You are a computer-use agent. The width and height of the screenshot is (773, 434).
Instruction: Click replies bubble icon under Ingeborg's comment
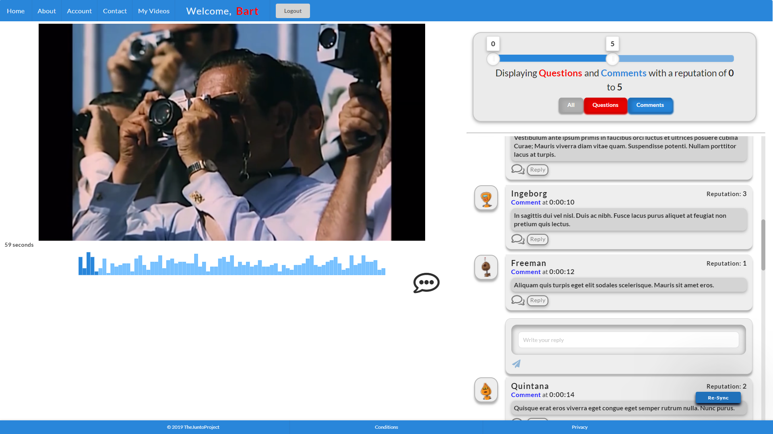tap(518, 239)
